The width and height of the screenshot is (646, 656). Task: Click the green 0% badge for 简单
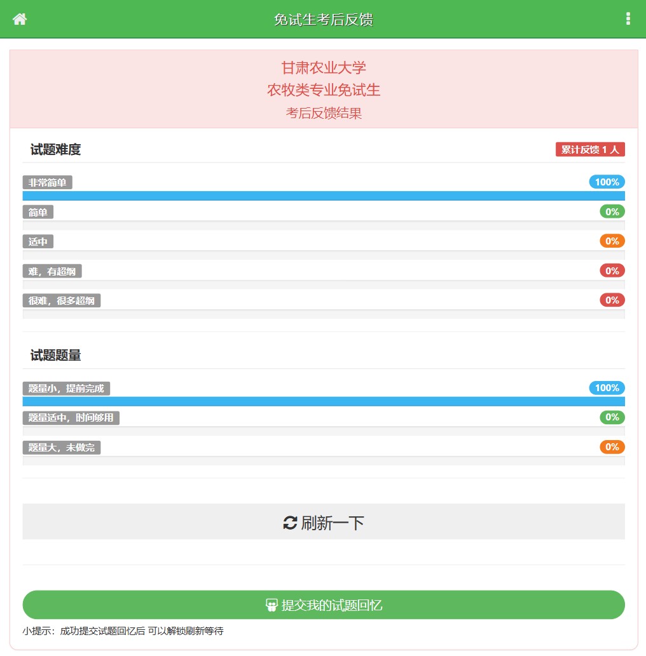click(612, 211)
